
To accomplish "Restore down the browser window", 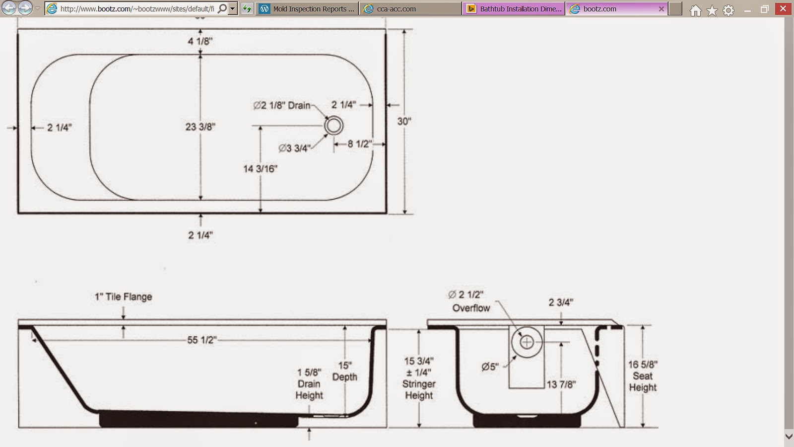I will 765,8.
